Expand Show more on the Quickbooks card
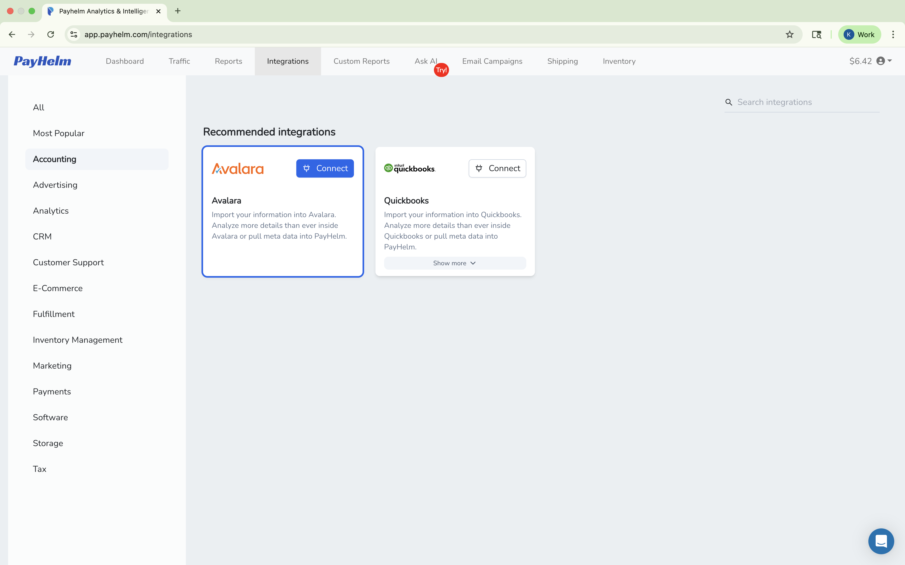 pyautogui.click(x=454, y=263)
